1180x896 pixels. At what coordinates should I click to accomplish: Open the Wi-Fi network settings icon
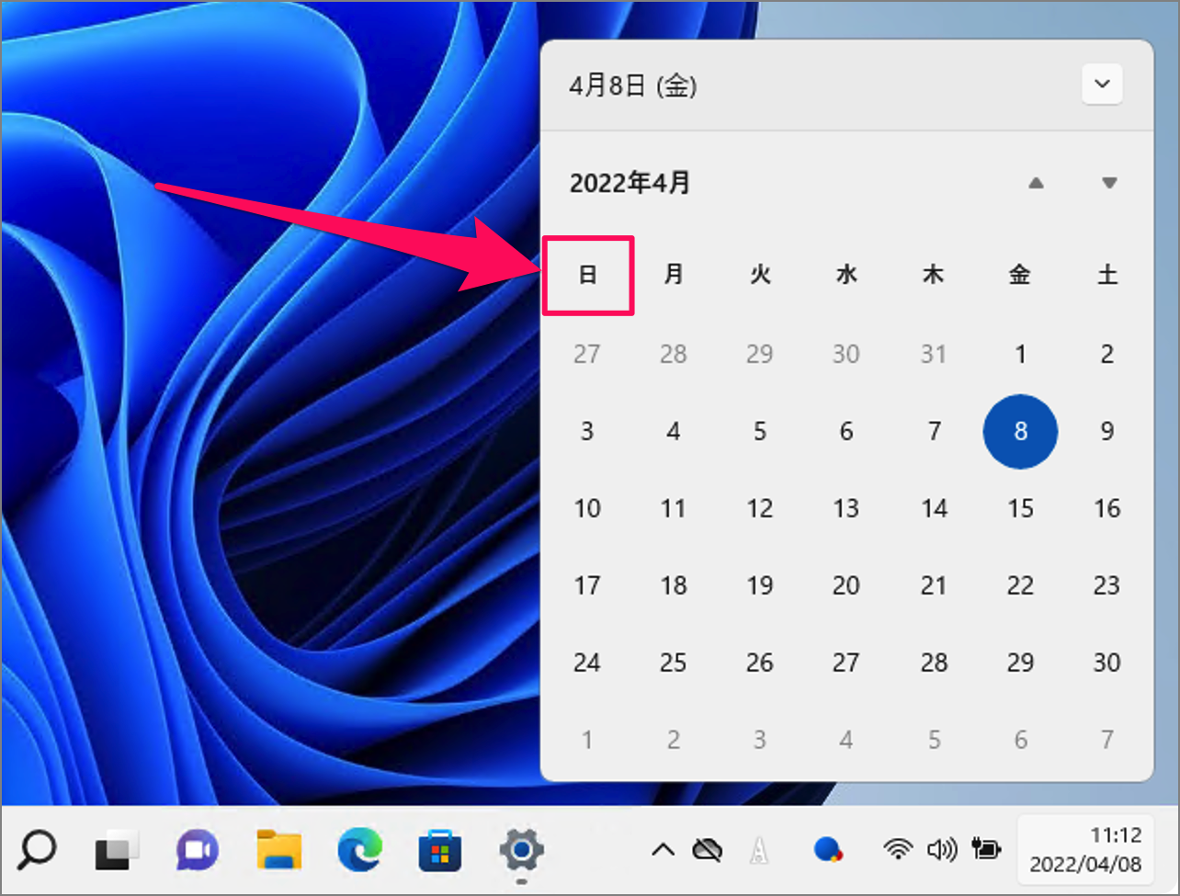pos(897,850)
